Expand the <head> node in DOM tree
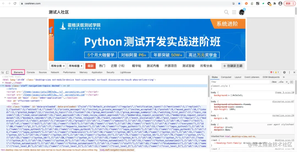The width and height of the screenshot is (297, 152). 3,83
